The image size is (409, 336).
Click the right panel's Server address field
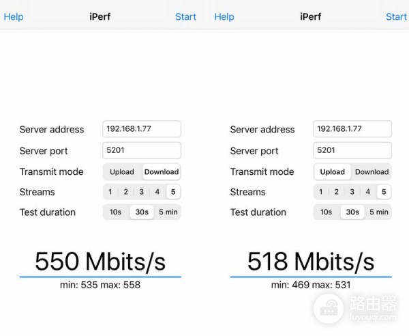pos(352,129)
